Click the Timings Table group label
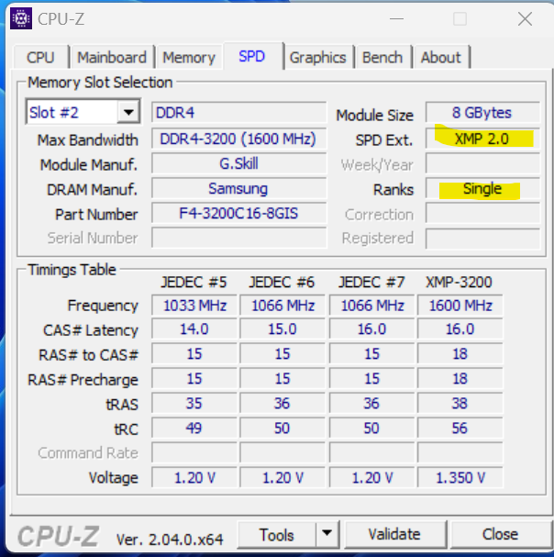Viewport: 554px width, 557px height. pyautogui.click(x=72, y=270)
